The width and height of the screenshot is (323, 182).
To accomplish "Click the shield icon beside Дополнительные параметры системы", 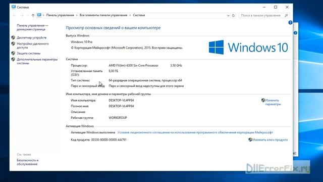I will tap(13, 60).
